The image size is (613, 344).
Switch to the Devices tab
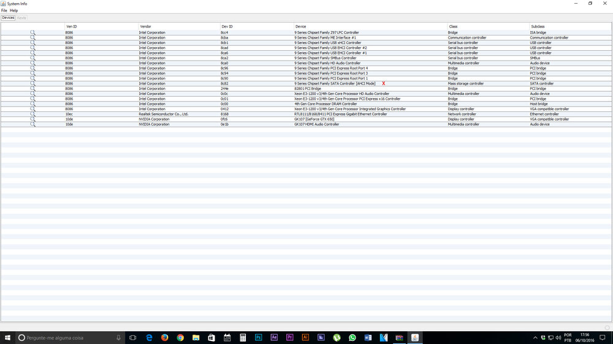click(8, 18)
